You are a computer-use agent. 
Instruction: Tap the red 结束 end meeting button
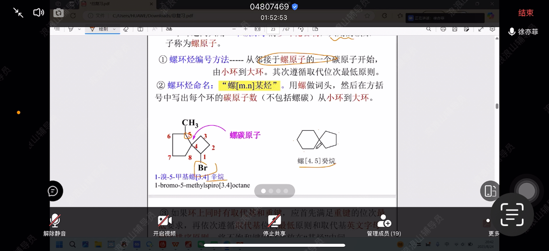click(525, 13)
